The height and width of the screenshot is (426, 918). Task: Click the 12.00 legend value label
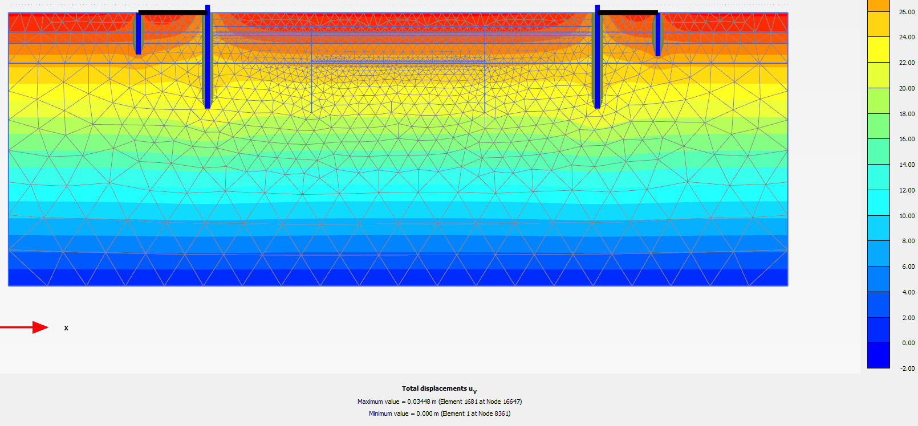(x=907, y=190)
